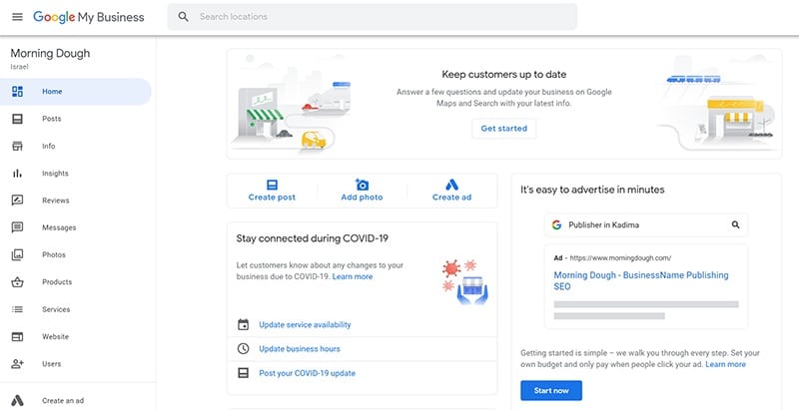Click the Publisher in Kadima search box
Screen dimensions: 799x410
coord(646,224)
